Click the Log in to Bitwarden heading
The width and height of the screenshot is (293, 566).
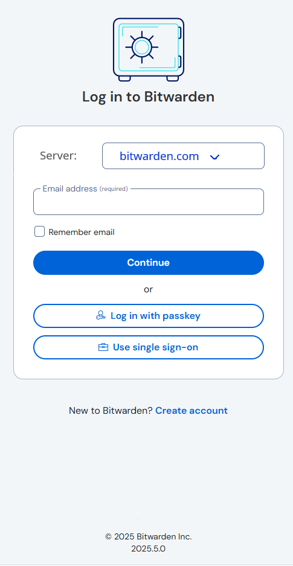tap(148, 97)
